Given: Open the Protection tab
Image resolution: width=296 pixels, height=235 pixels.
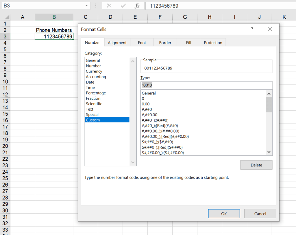Looking at the screenshot, I should coord(213,43).
